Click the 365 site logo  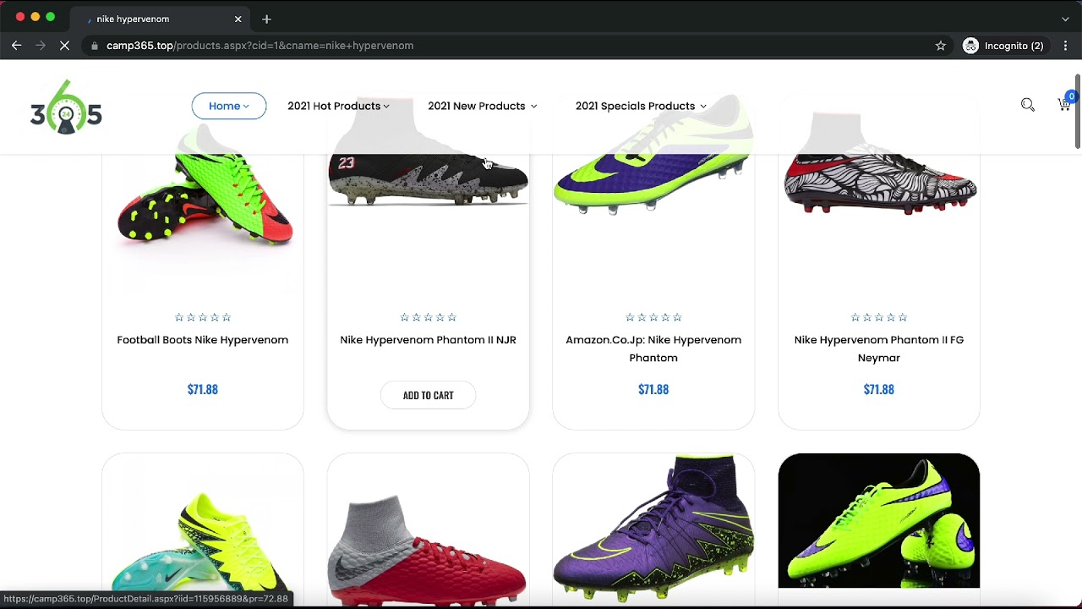tap(66, 107)
